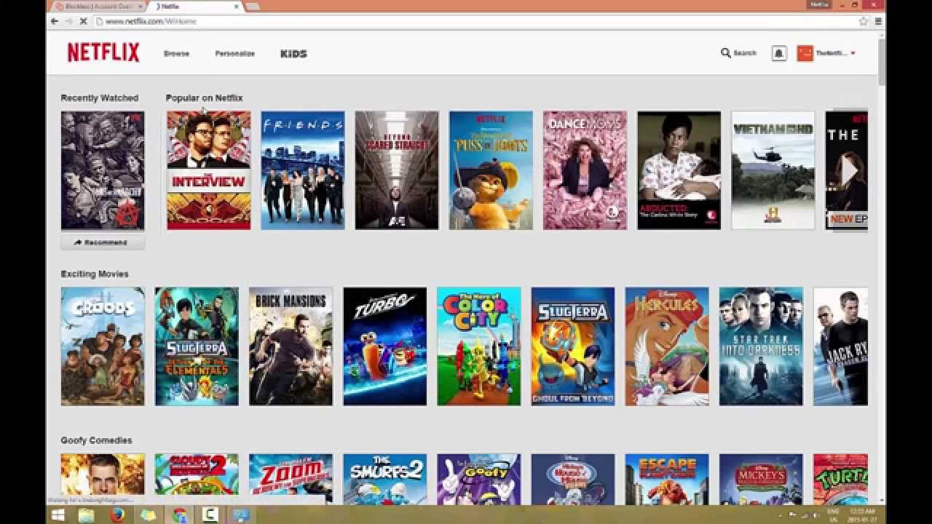932x524 pixels.
Task: Open the Dance Moms poster
Action: tap(585, 170)
